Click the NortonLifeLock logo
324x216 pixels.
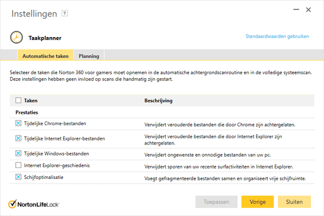pos(34,204)
